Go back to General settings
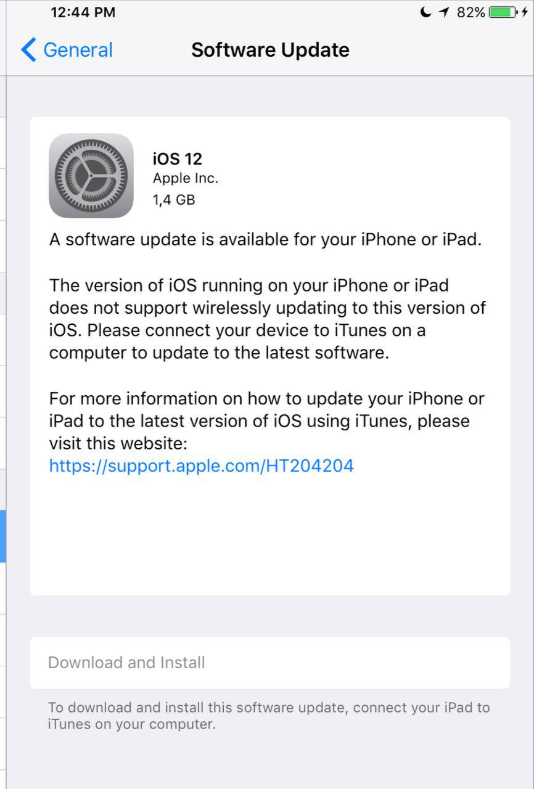This screenshot has width=534, height=789. click(67, 50)
